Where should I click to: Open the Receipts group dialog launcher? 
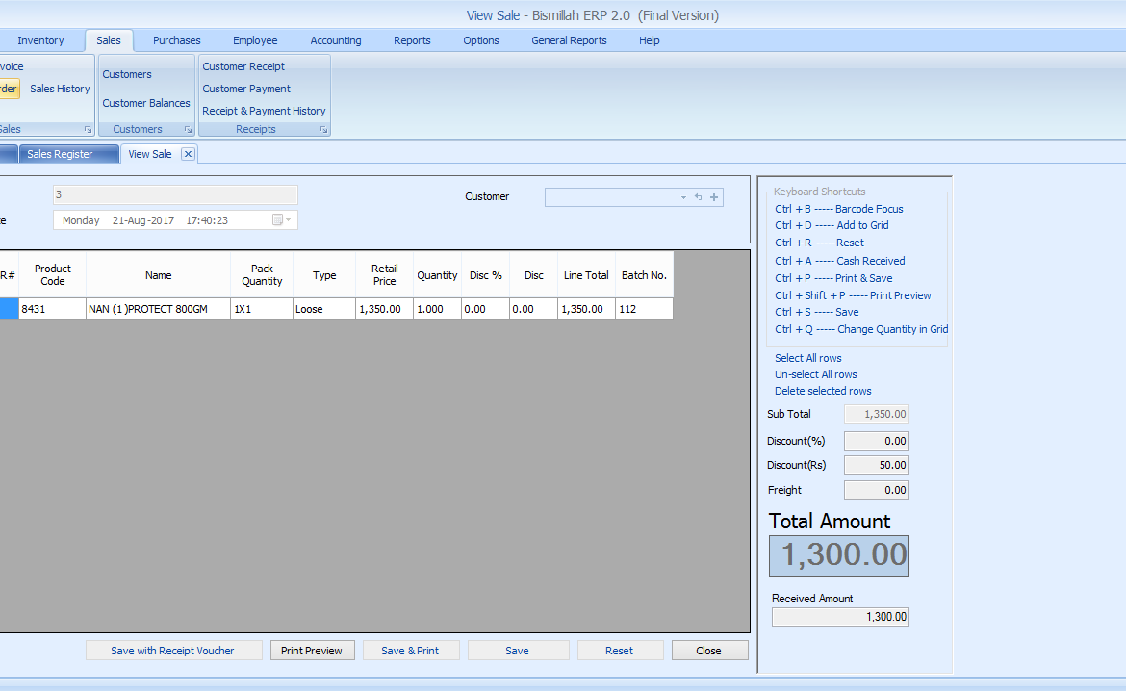[323, 130]
